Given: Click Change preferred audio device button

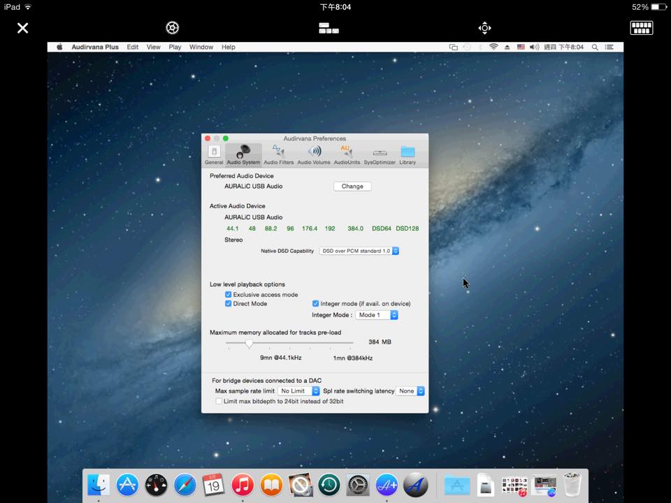Looking at the screenshot, I should click(x=352, y=187).
